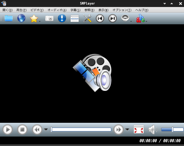Skip to next track button

(x=113, y=18)
